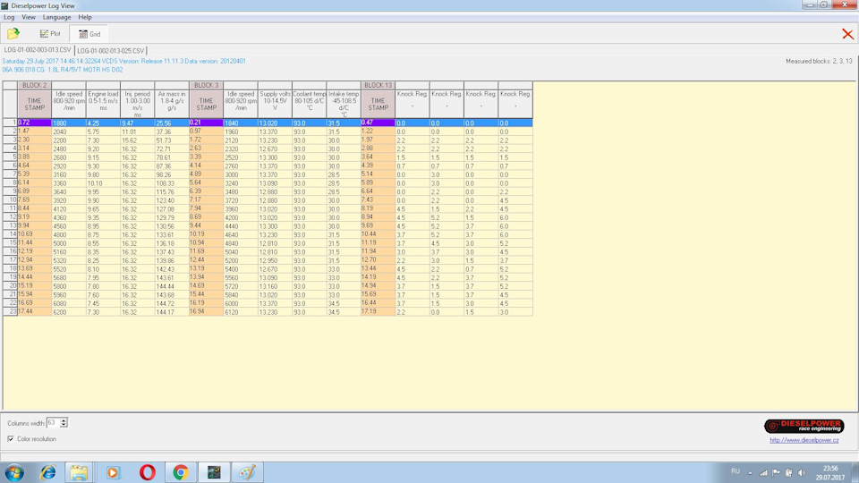Launch Opera browser from taskbar
The image size is (859, 483).
click(x=147, y=472)
